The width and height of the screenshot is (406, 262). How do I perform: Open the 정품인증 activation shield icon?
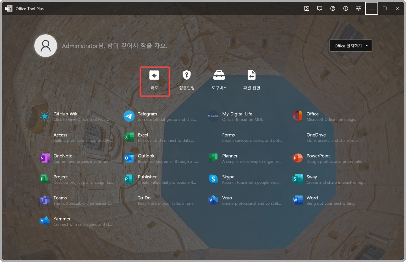187,75
